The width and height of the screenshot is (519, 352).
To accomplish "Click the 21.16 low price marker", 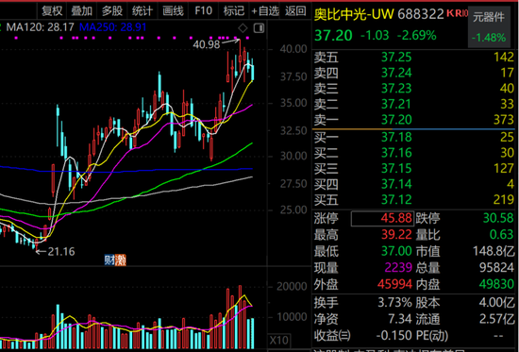I will pos(61,252).
